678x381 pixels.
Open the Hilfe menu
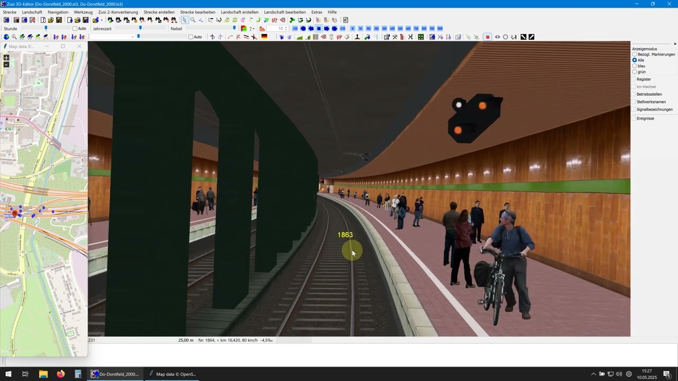tap(332, 12)
